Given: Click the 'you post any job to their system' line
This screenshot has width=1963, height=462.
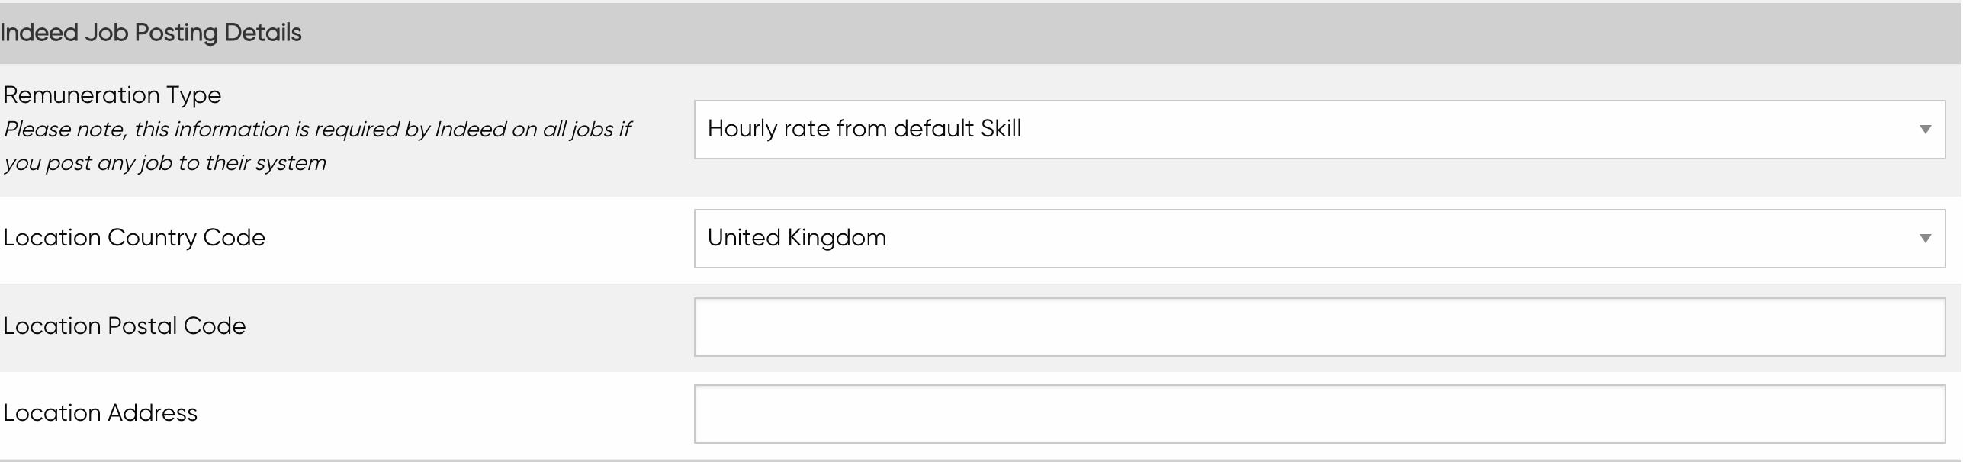Looking at the screenshot, I should point(165,163).
